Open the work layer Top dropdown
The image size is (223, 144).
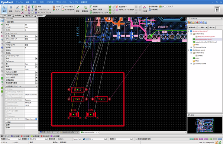(x=14, y=139)
